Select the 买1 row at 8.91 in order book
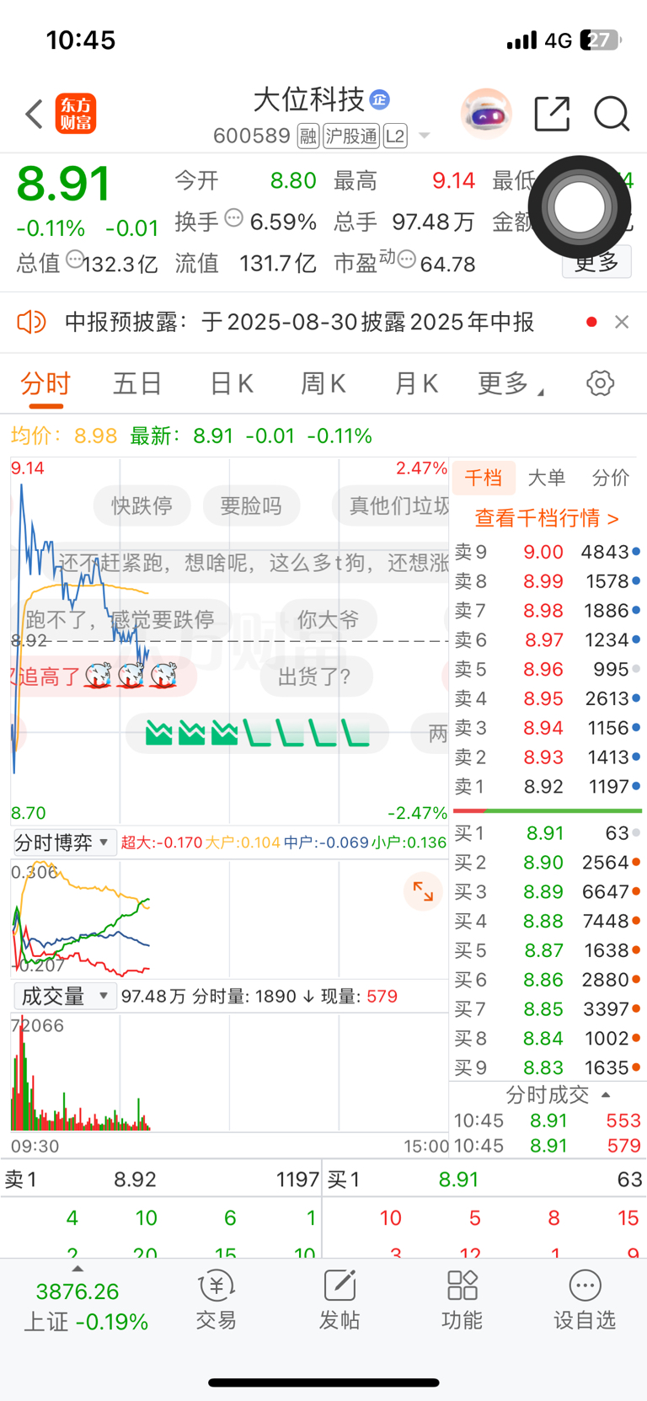This screenshot has width=647, height=1401. [548, 833]
